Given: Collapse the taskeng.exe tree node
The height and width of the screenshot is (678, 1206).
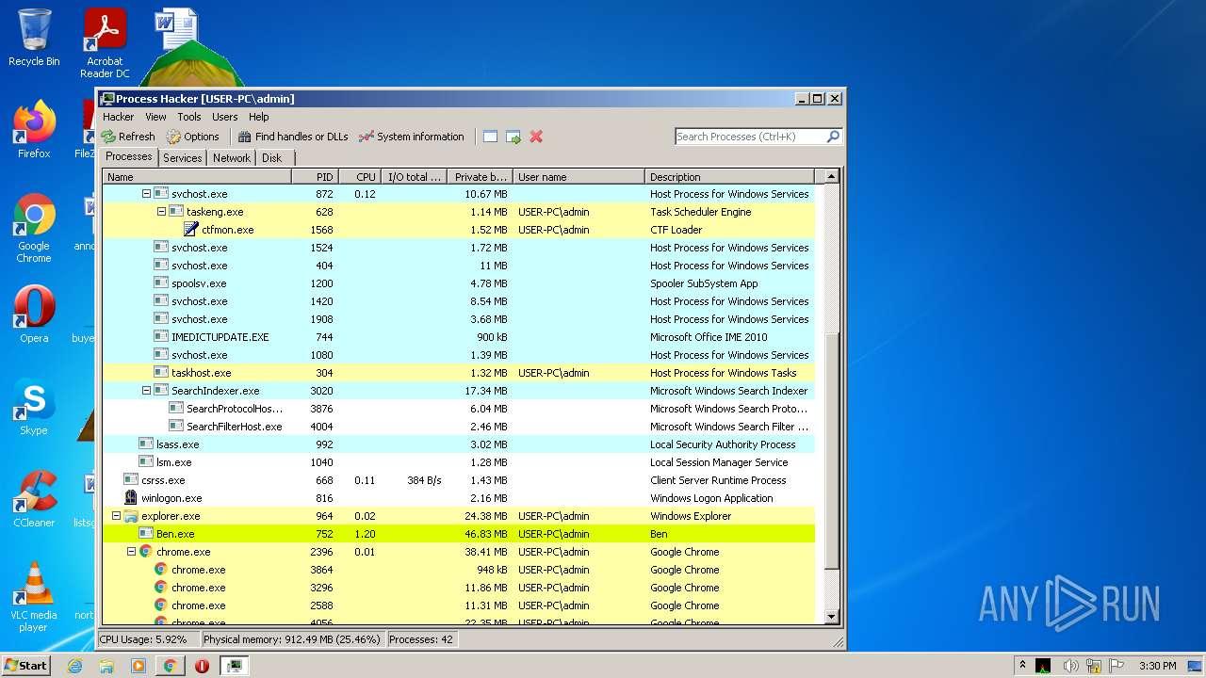Looking at the screenshot, I should click(x=161, y=212).
